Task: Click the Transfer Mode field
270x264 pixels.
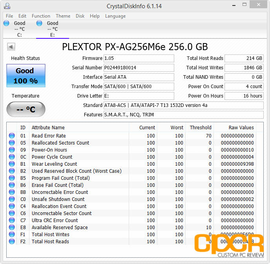Action: (x=139, y=87)
